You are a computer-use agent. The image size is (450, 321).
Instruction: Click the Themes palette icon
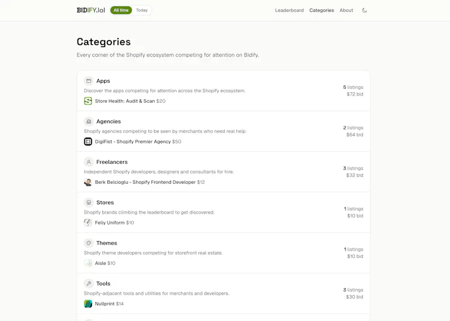pos(89,243)
